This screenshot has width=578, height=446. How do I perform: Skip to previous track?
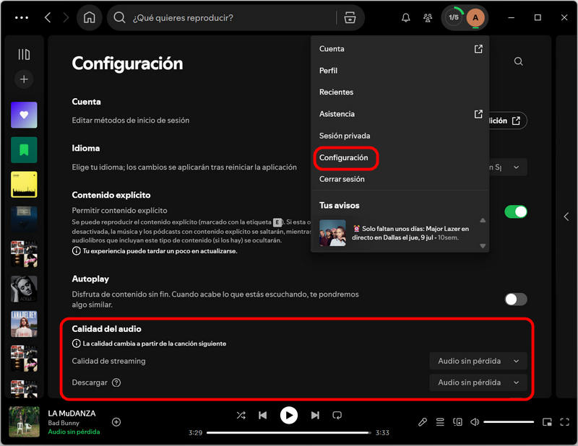tap(262, 416)
